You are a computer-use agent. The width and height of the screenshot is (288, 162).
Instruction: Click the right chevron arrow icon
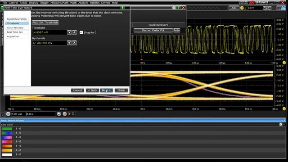[69, 114]
